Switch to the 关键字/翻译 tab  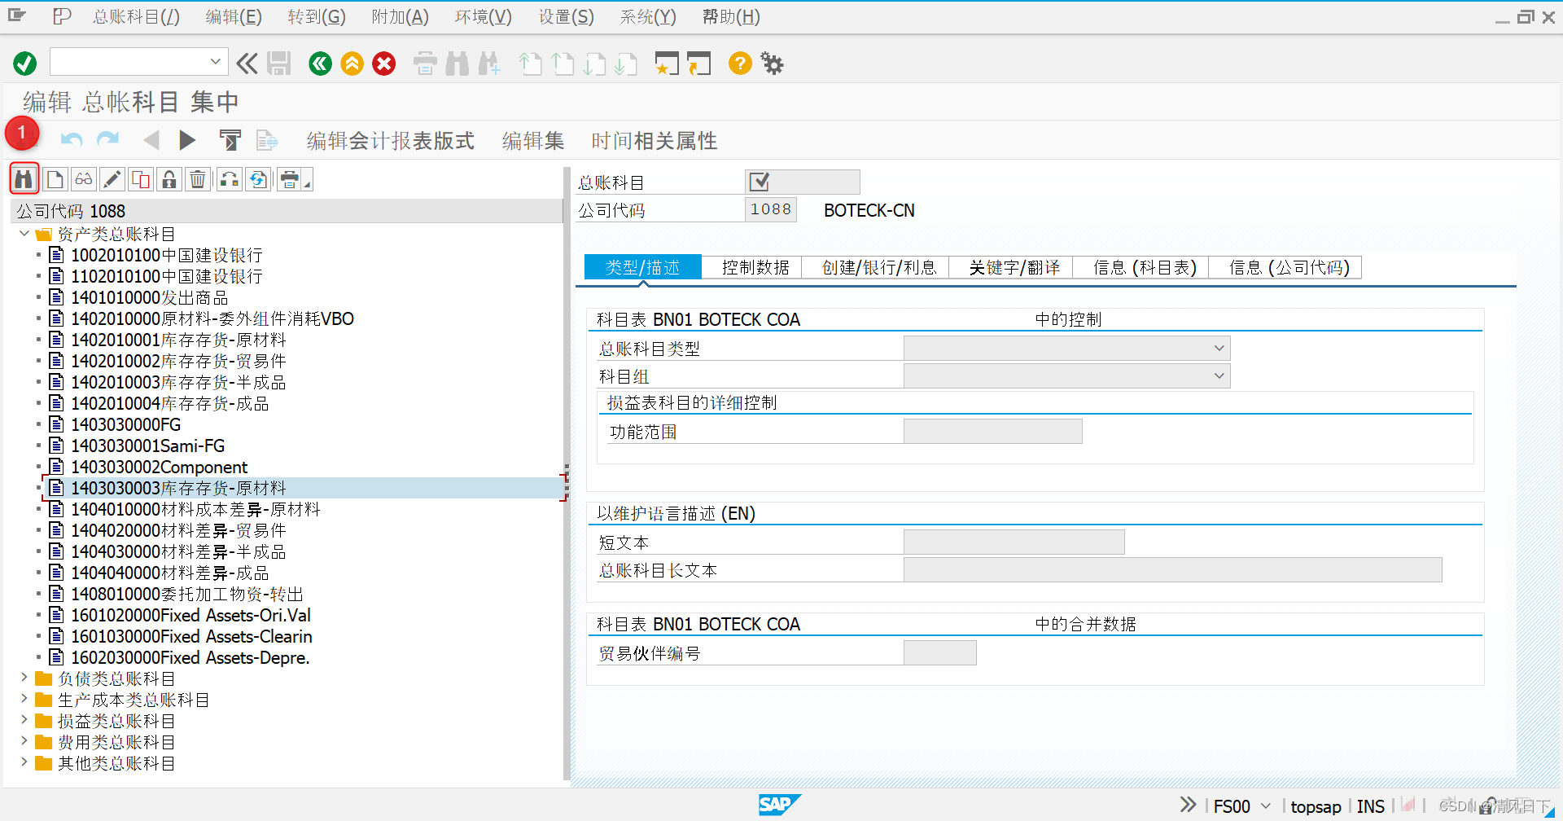pos(1014,267)
